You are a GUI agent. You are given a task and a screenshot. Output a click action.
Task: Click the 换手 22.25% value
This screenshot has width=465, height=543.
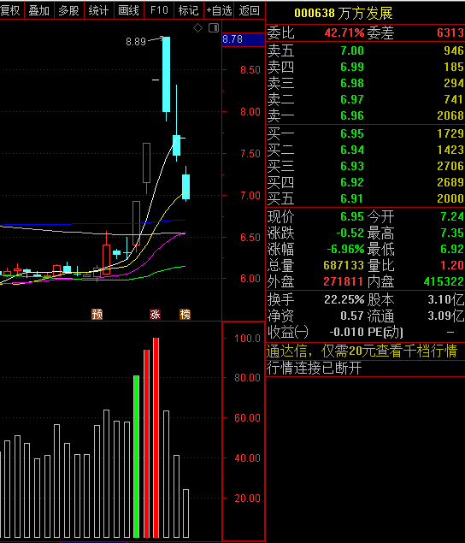pyautogui.click(x=344, y=299)
